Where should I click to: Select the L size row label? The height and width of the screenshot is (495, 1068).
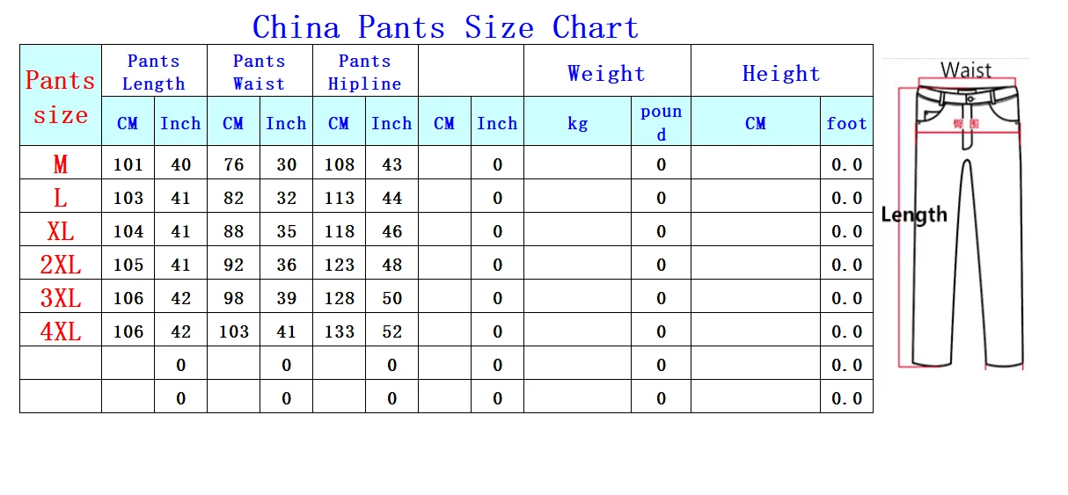coord(61,197)
